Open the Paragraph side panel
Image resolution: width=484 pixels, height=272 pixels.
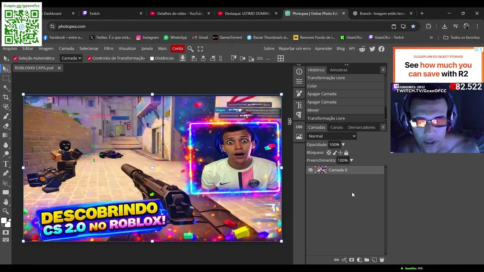(299, 114)
